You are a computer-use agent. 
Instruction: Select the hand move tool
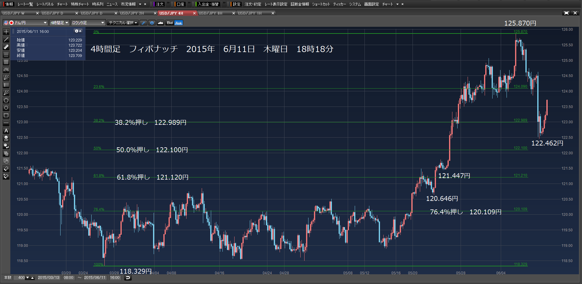[6, 161]
